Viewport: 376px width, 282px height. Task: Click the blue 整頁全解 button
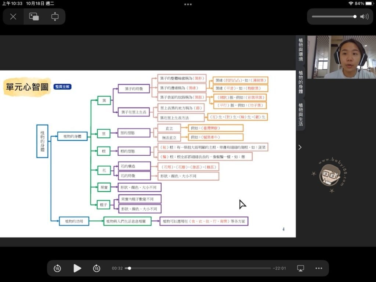click(x=62, y=87)
